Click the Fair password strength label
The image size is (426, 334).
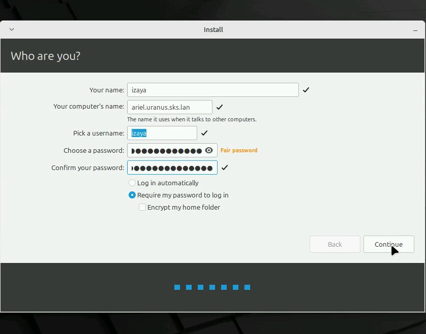pos(239,150)
